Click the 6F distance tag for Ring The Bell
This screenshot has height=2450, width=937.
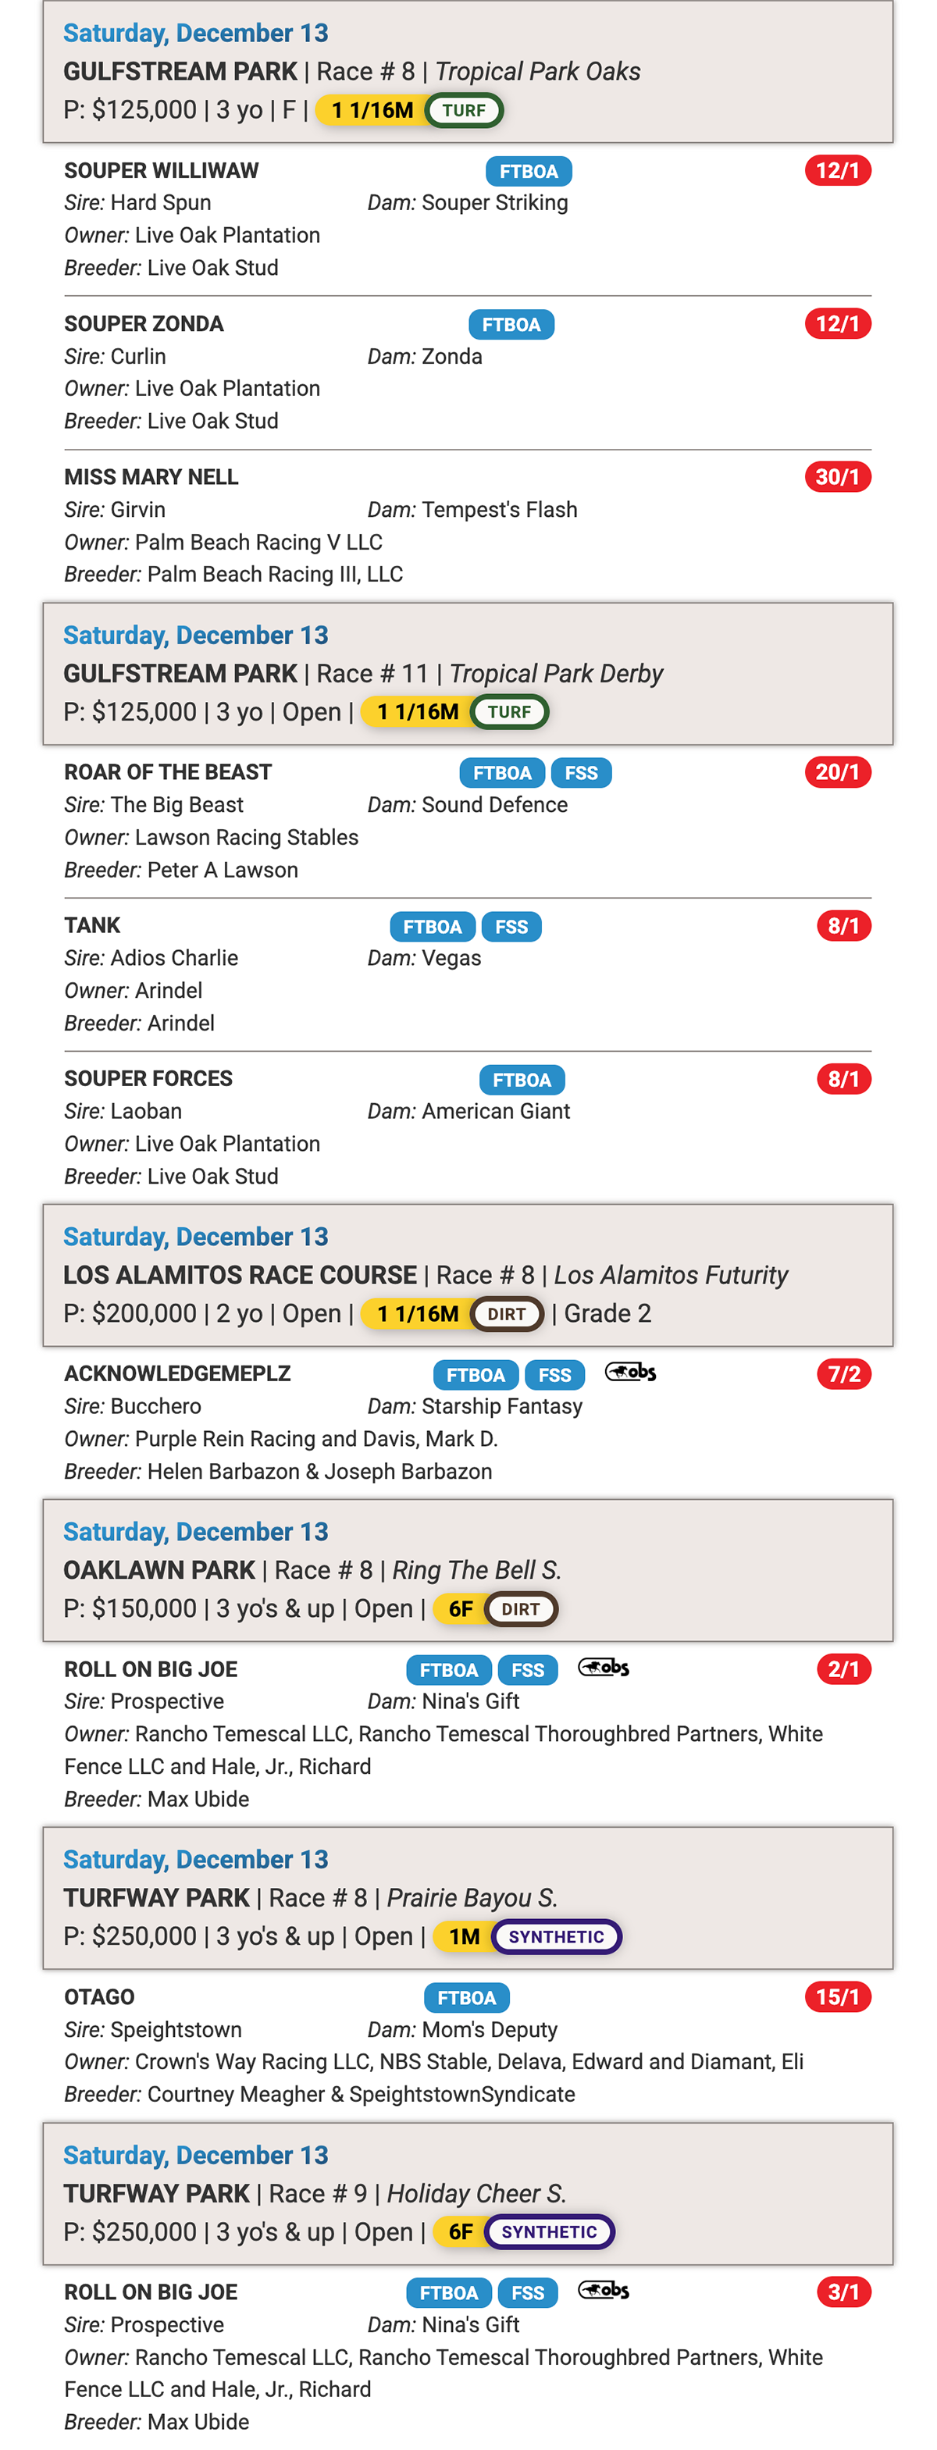coord(461,1609)
